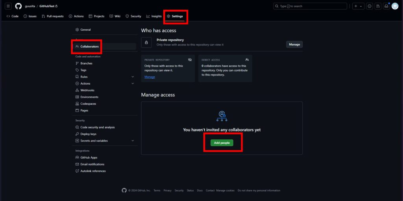The height and width of the screenshot is (201, 403).
Task: Open the Status footer link
Action: pos(190,190)
